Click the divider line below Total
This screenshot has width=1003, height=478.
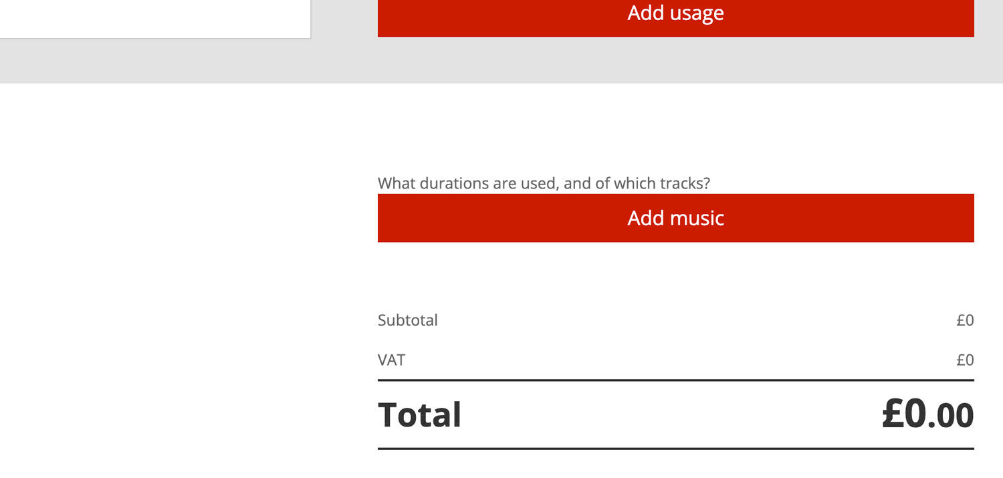(x=675, y=449)
